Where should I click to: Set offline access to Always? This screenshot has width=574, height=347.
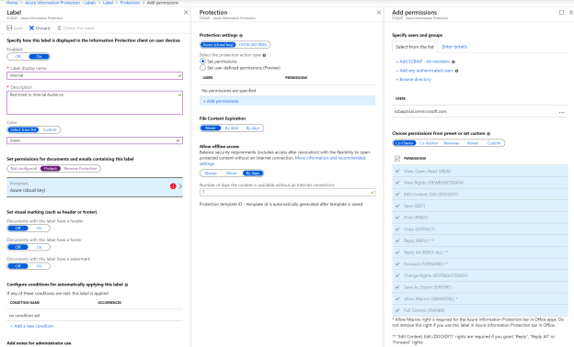211,173
